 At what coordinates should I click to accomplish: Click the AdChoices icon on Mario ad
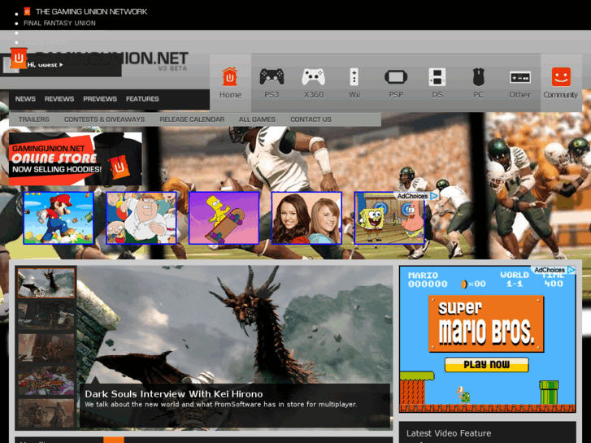click(x=571, y=270)
